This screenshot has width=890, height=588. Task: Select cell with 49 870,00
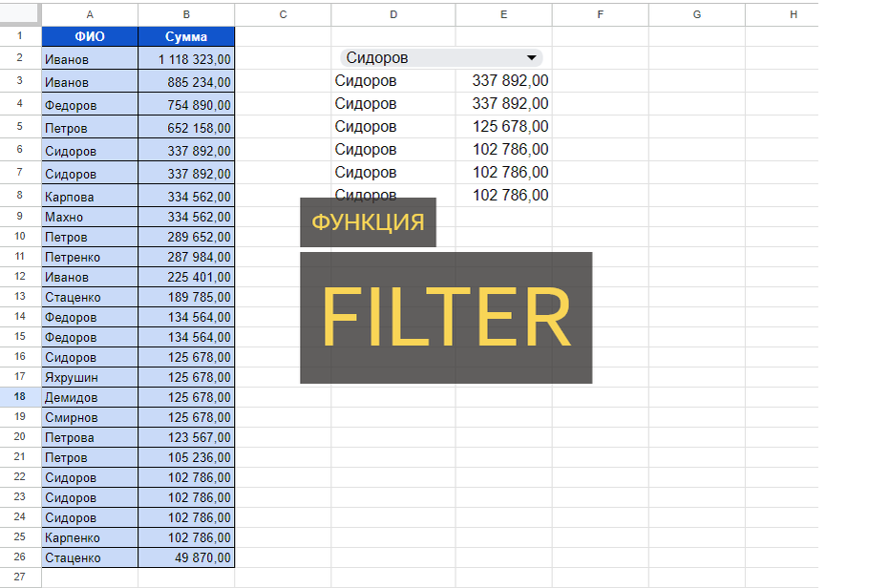coord(186,557)
